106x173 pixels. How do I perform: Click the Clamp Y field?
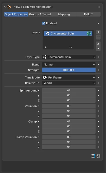point(69,126)
